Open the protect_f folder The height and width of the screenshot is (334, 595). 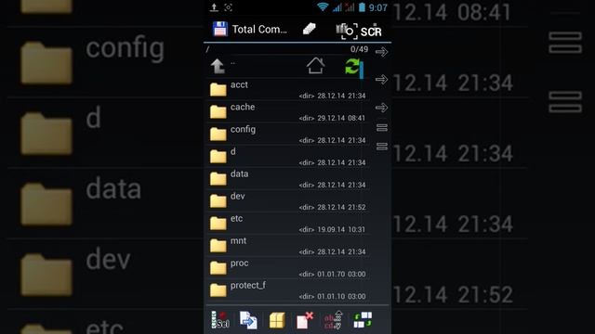coord(286,290)
